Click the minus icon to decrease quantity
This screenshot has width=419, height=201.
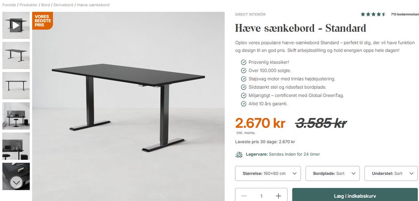click(x=244, y=196)
